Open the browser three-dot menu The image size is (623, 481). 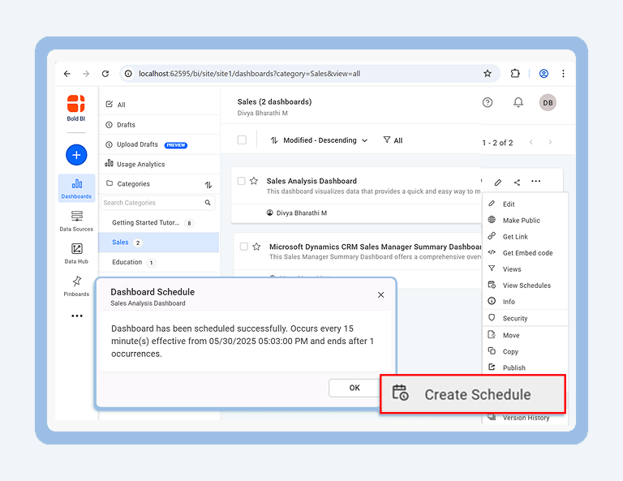click(563, 74)
